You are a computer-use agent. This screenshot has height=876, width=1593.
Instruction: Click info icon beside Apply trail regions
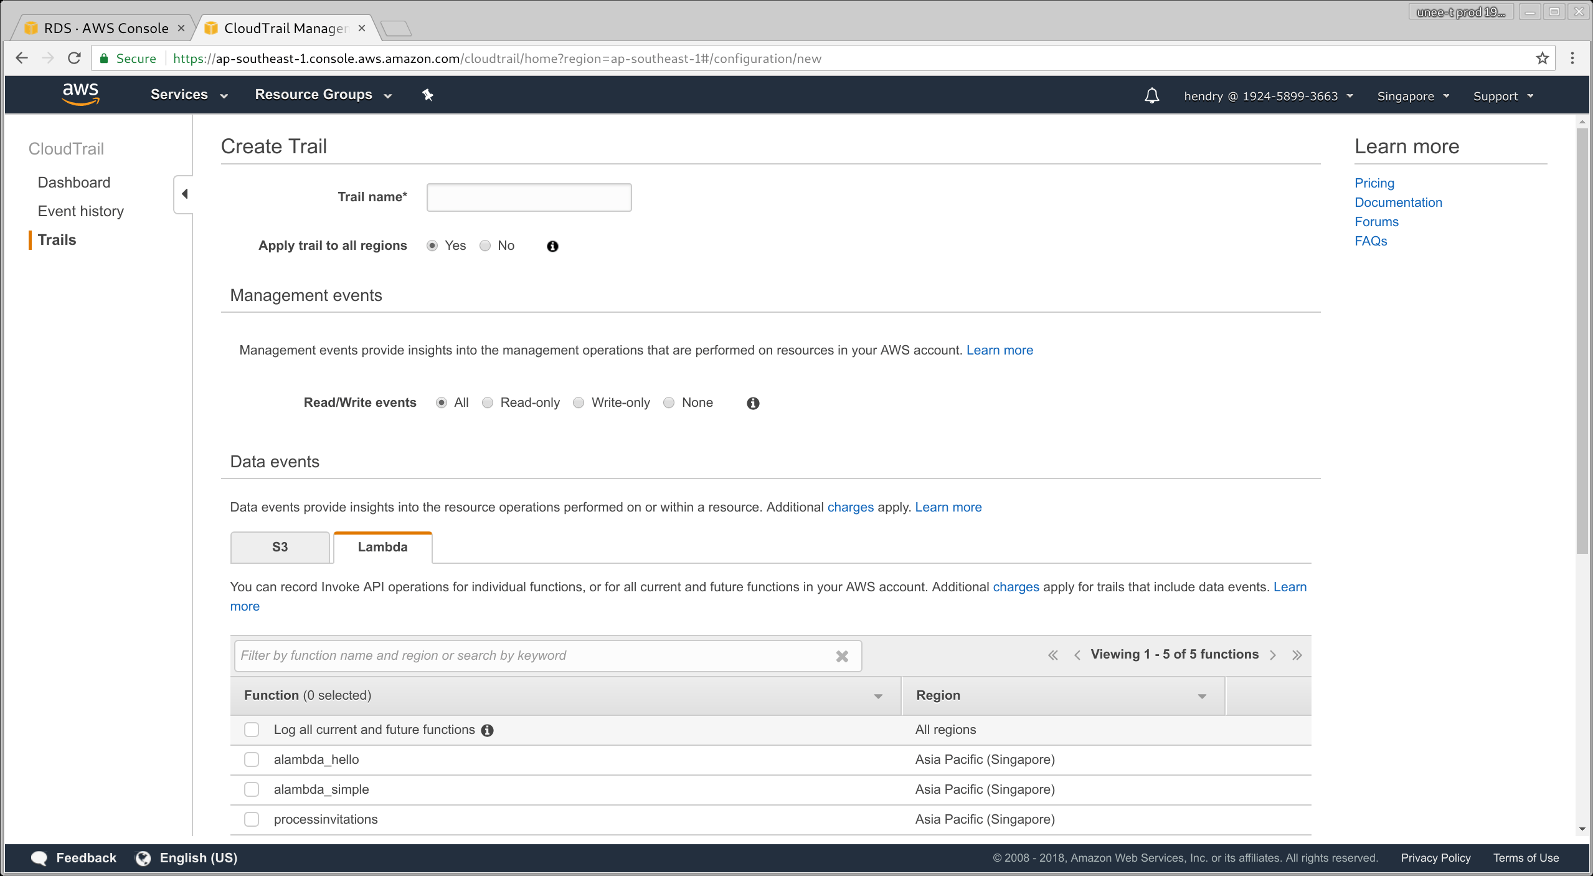click(x=552, y=246)
